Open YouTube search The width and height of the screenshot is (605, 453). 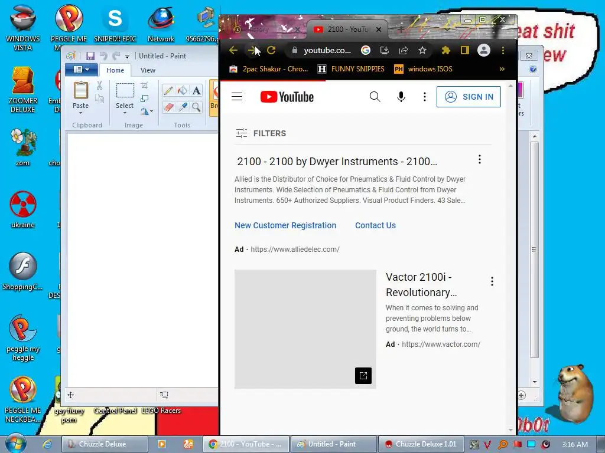point(375,97)
